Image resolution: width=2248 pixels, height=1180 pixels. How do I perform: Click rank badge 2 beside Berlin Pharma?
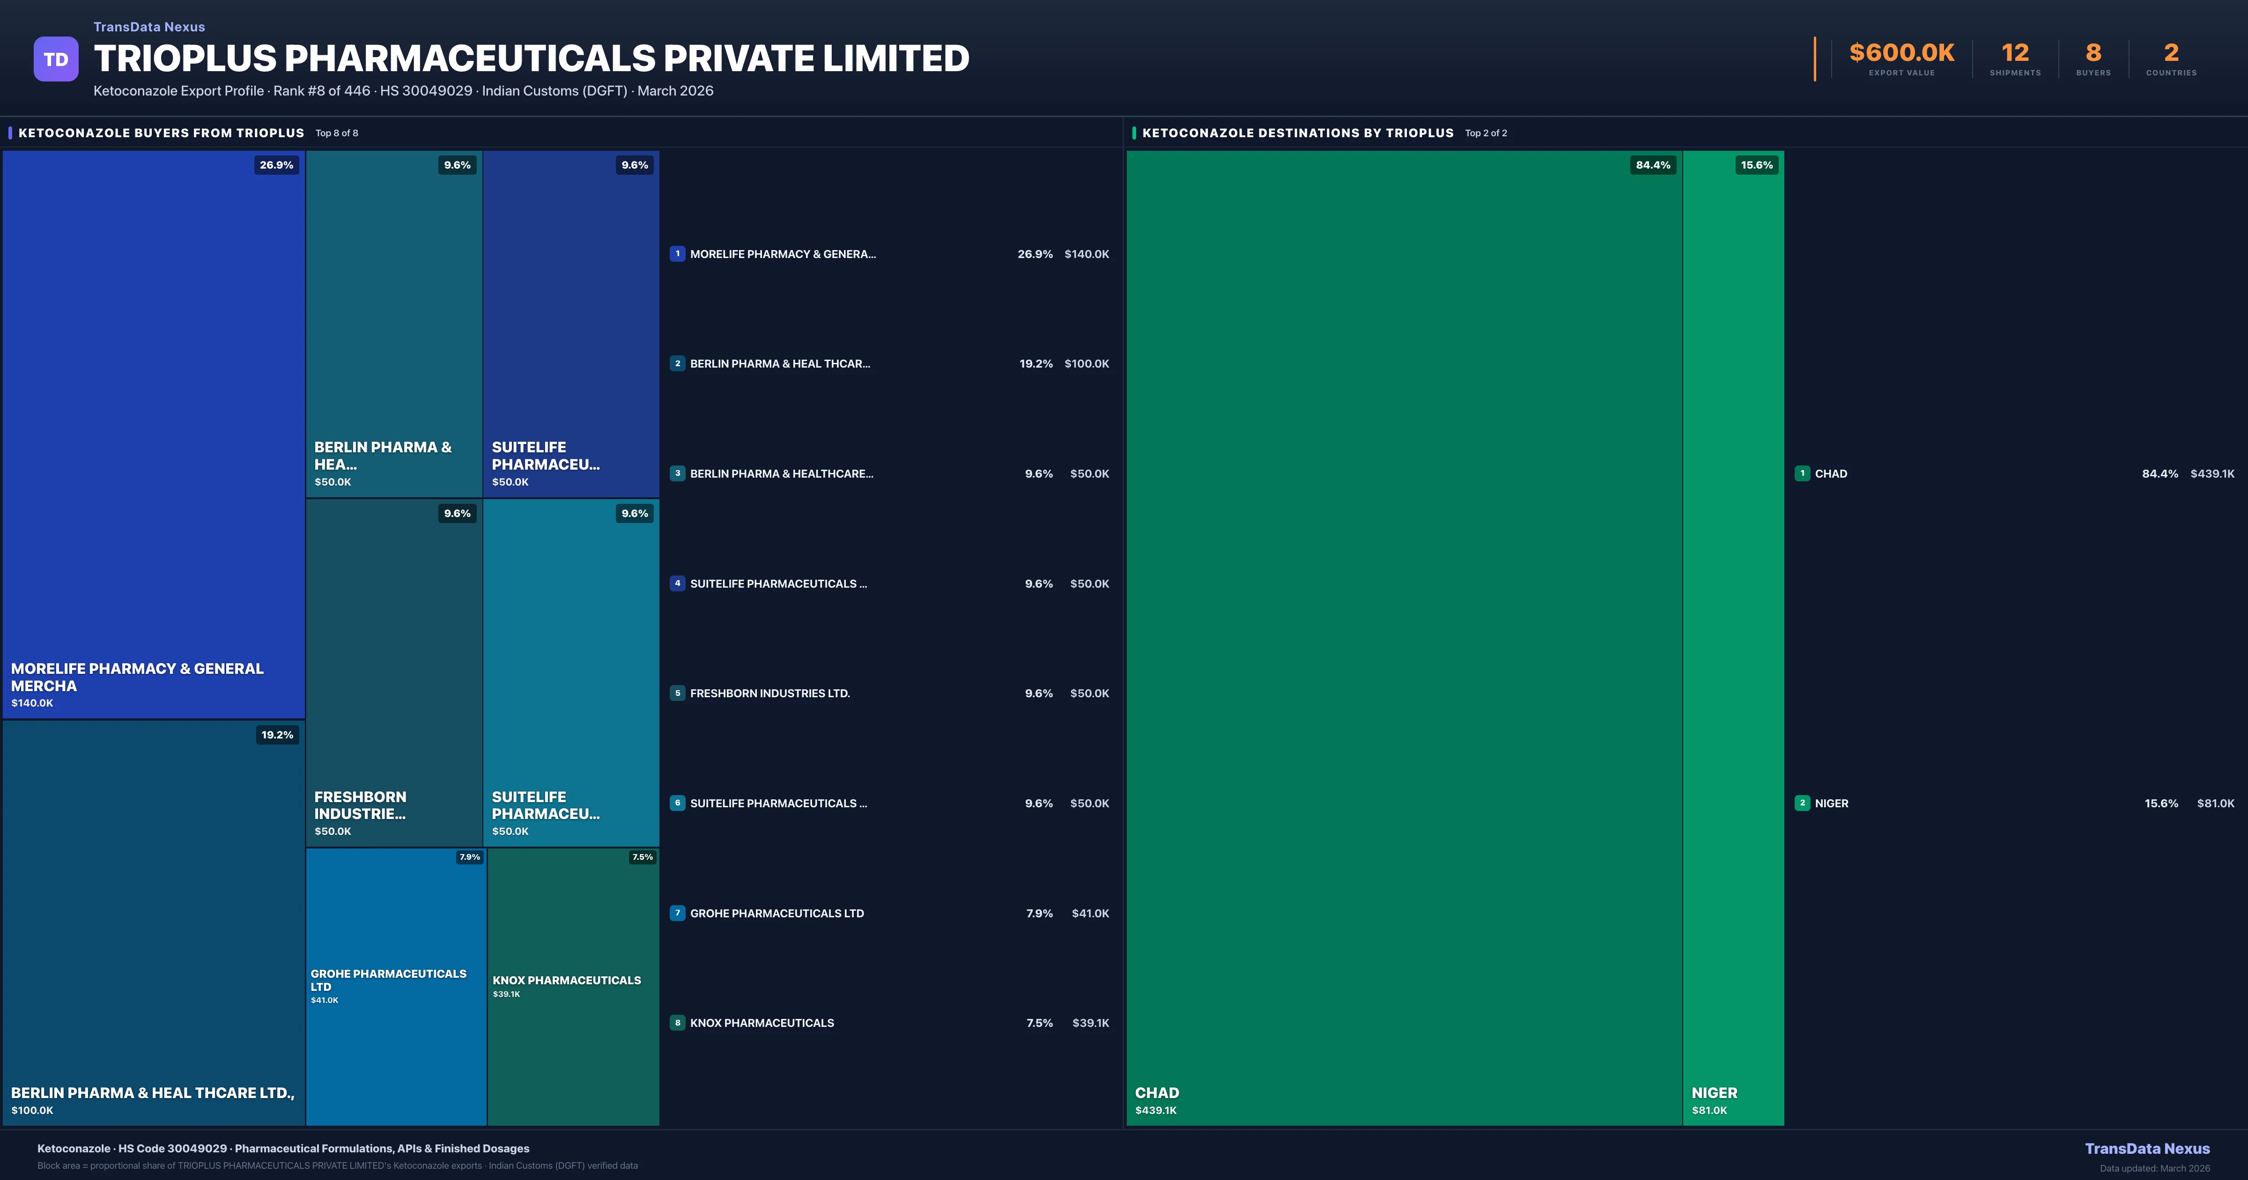[x=677, y=364]
